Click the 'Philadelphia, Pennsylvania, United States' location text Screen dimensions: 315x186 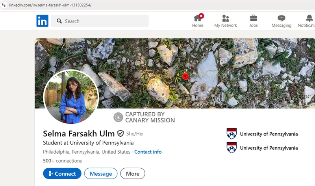coord(87,152)
